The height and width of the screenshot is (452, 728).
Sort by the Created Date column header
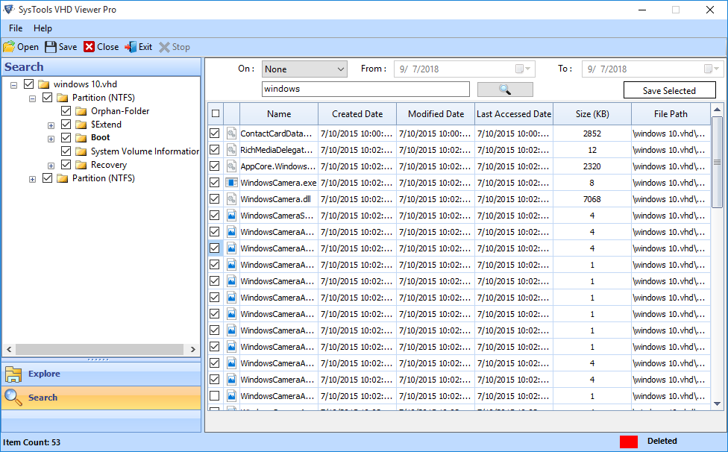(x=357, y=114)
